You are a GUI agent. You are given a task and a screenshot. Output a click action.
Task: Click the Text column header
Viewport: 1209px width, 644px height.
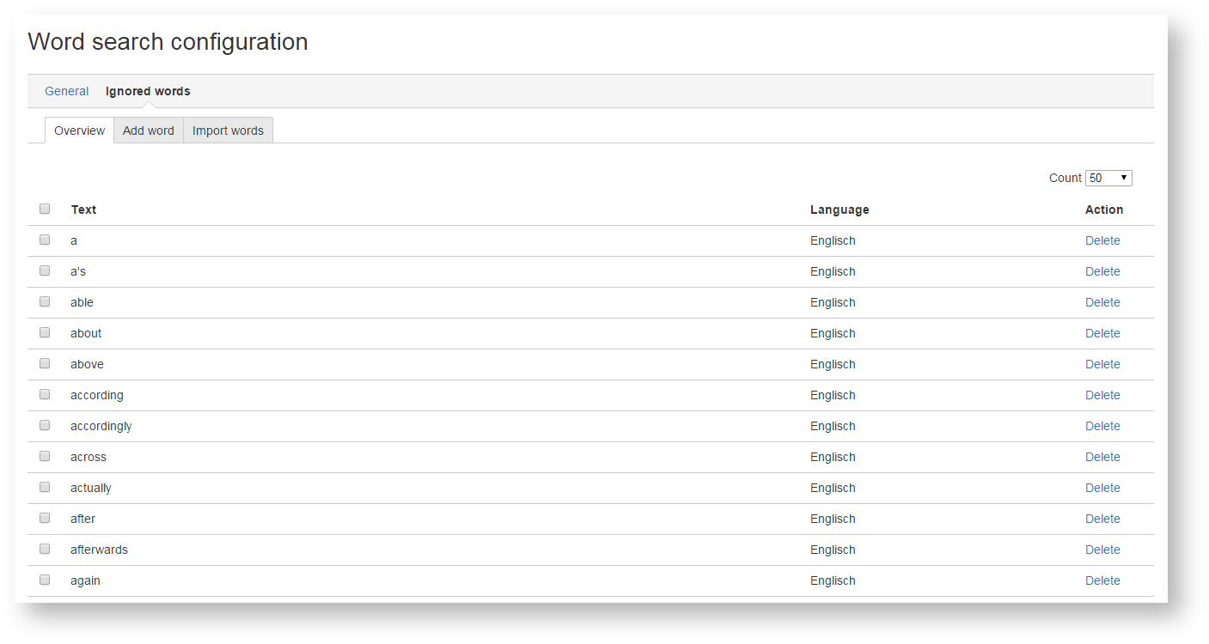point(83,210)
